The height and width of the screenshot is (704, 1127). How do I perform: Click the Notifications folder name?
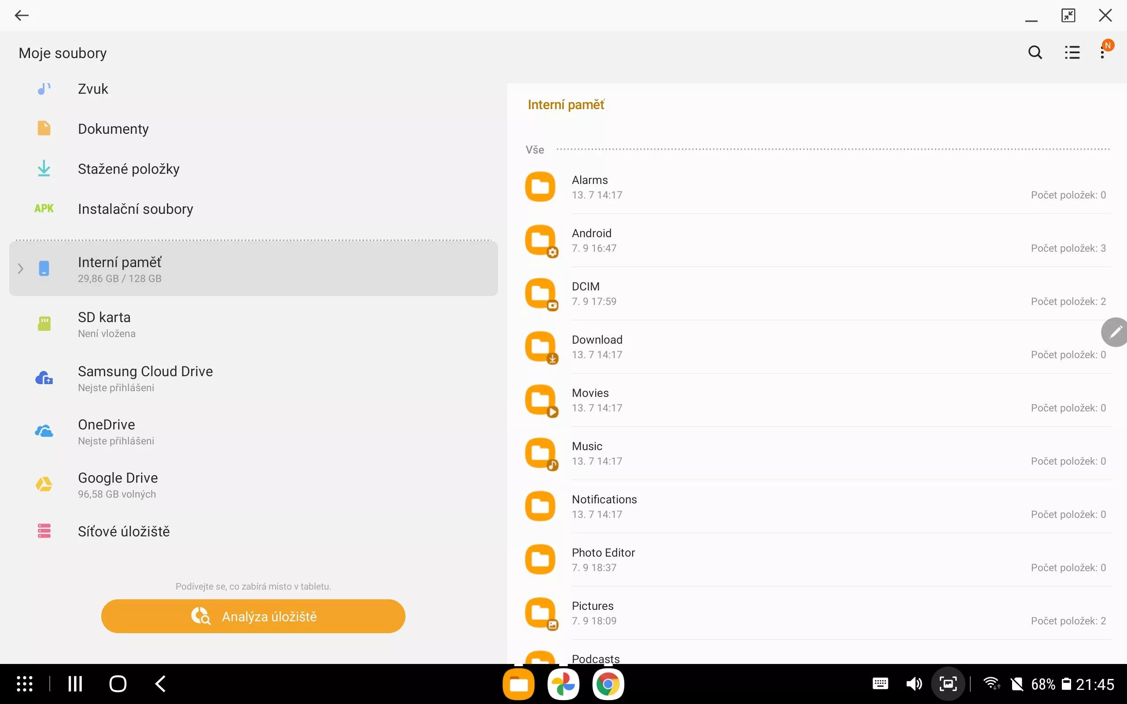[604, 499]
